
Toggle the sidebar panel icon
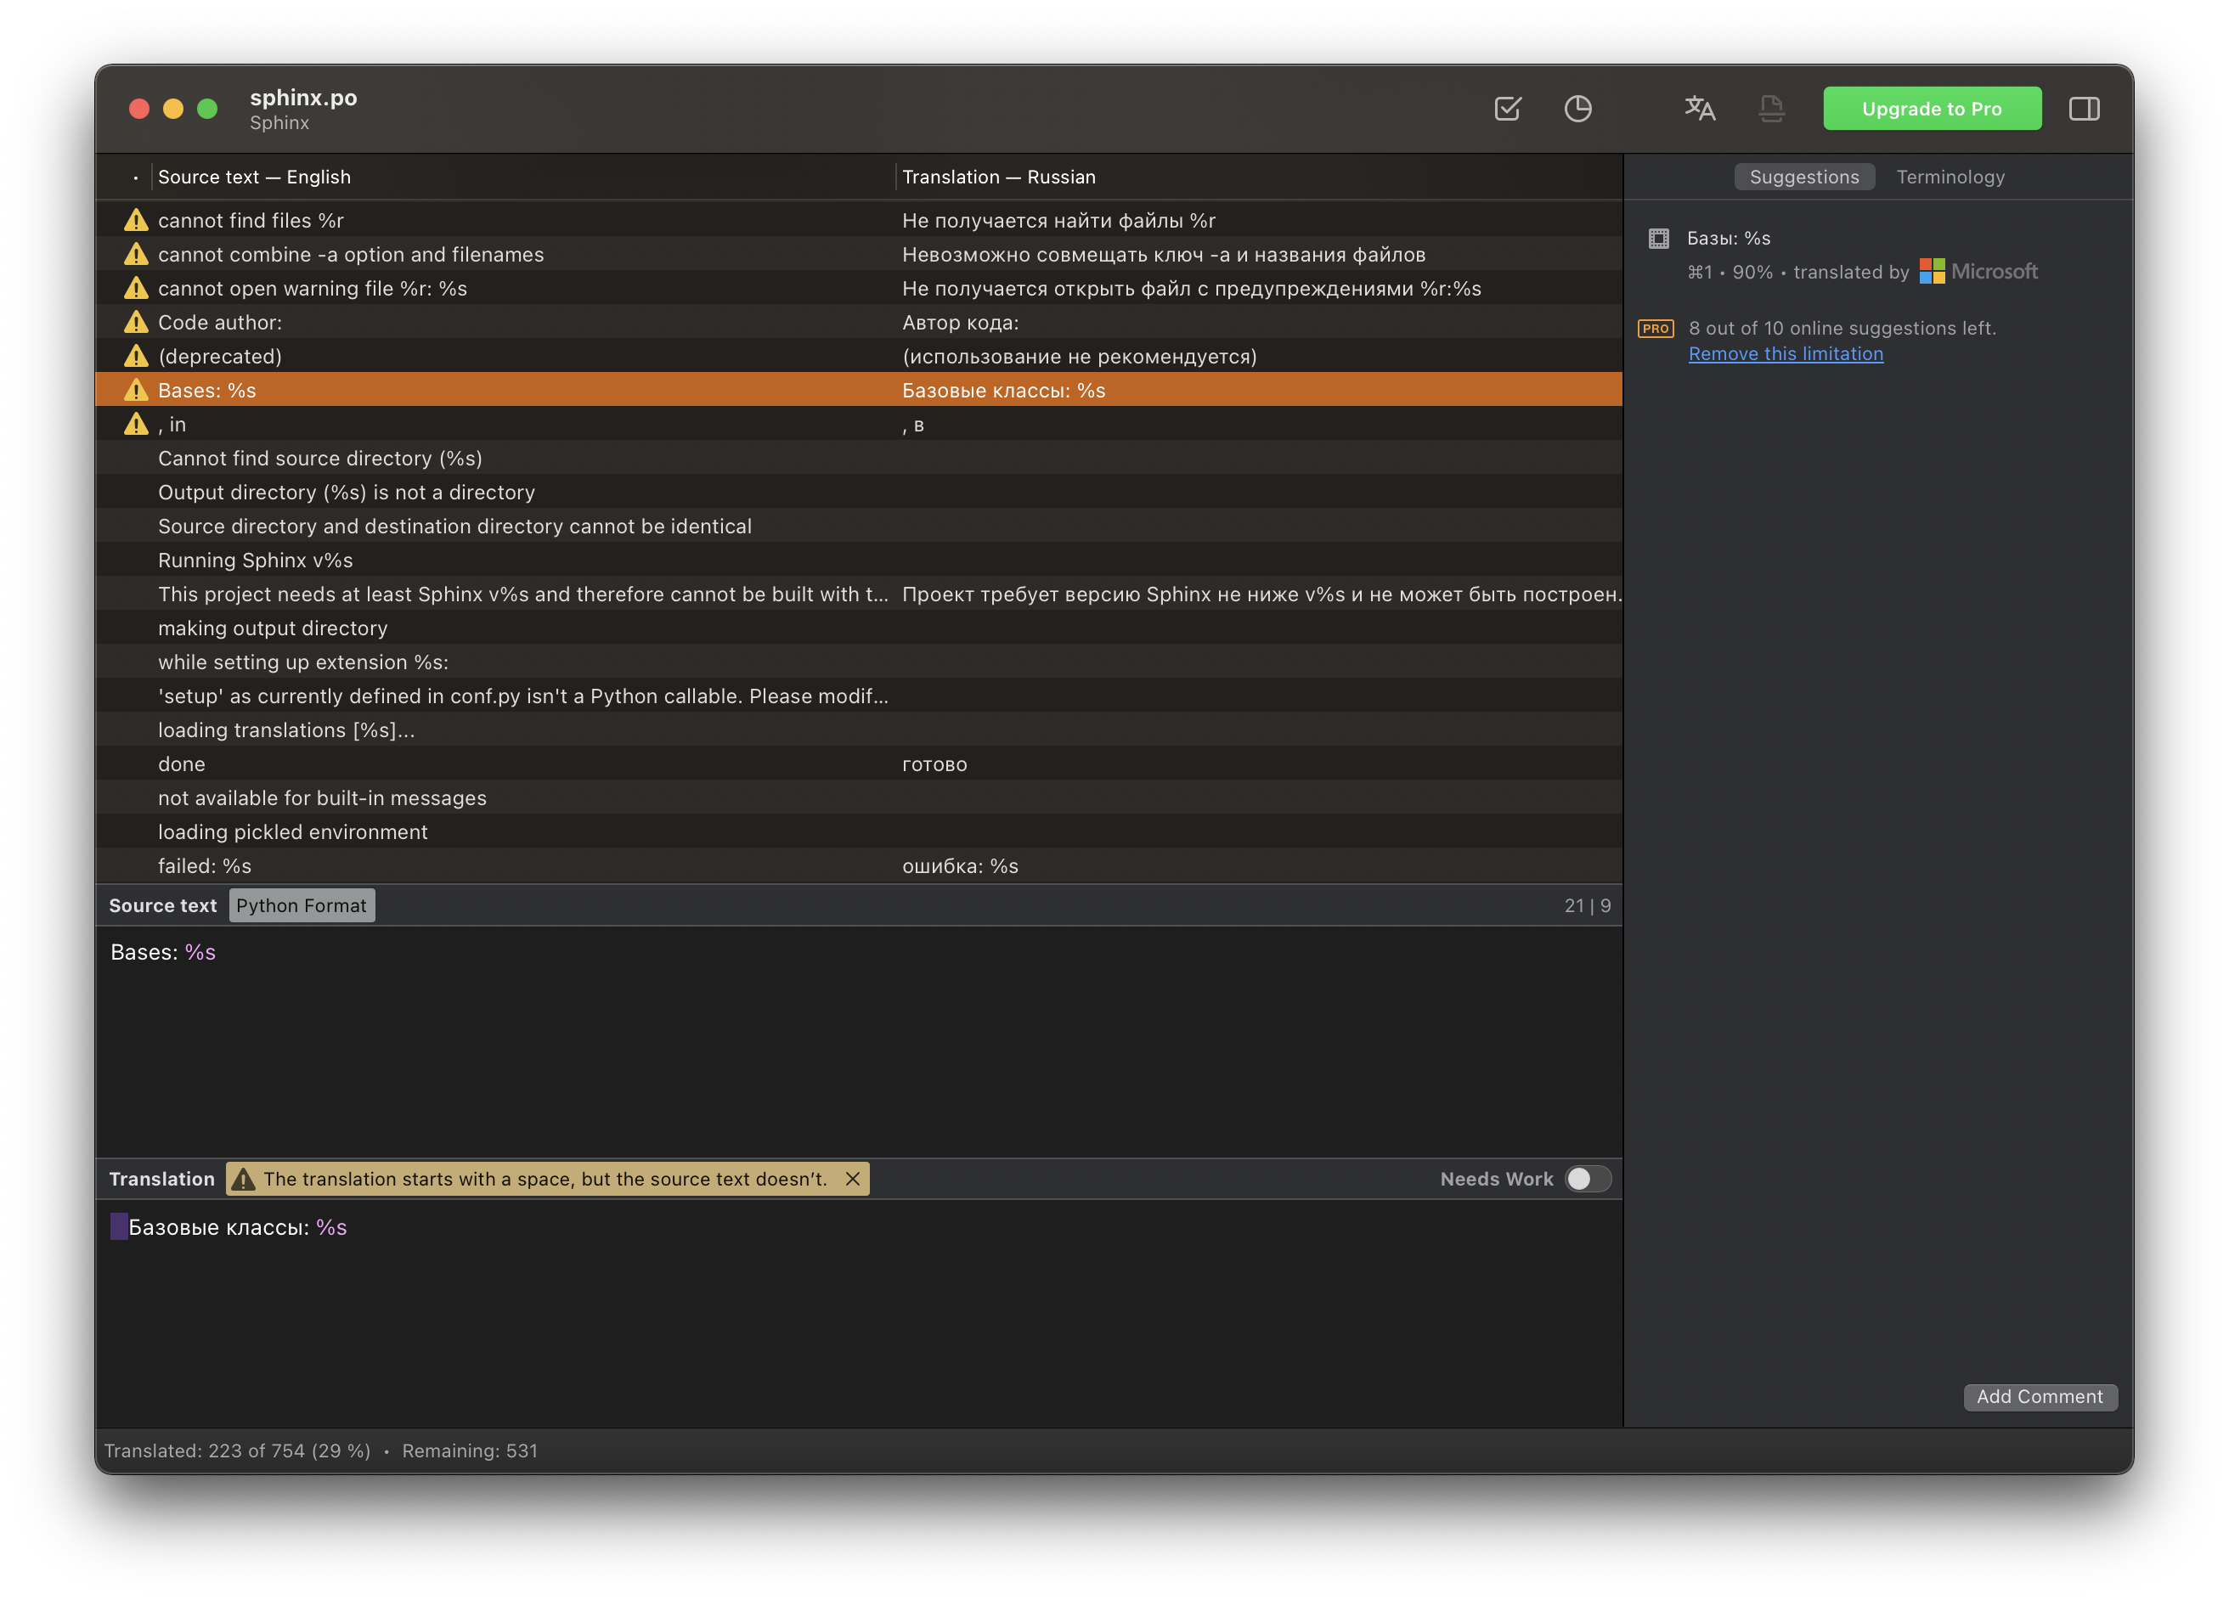pyautogui.click(x=2084, y=108)
